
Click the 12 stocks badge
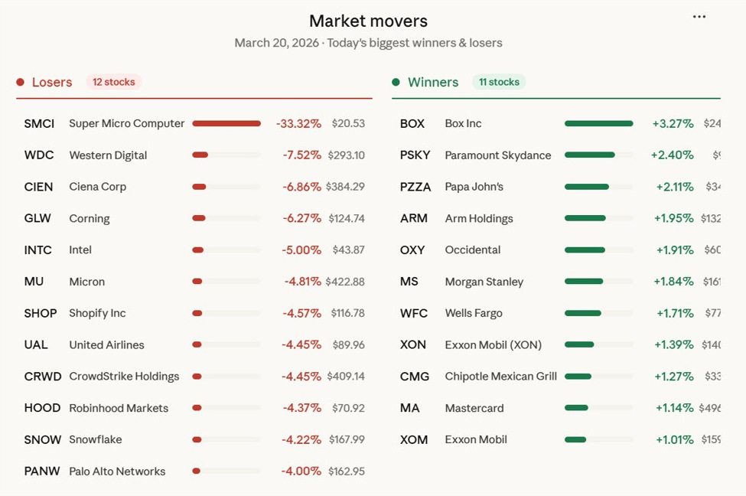tap(113, 82)
